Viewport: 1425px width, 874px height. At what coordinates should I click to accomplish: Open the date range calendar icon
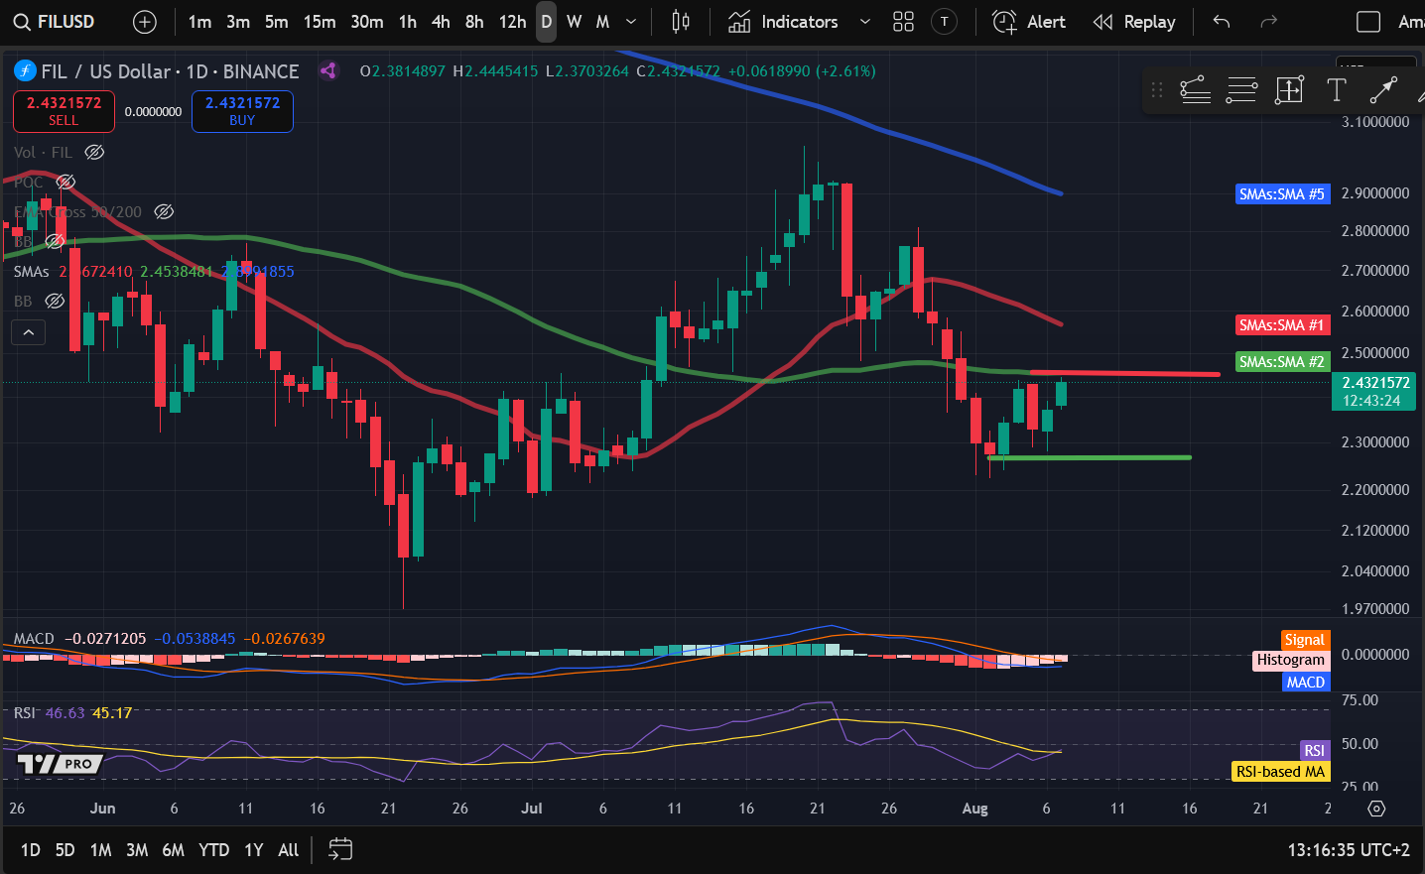click(x=340, y=849)
